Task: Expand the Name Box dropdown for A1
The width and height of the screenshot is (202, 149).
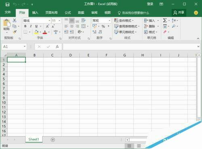Action: click(x=25, y=46)
